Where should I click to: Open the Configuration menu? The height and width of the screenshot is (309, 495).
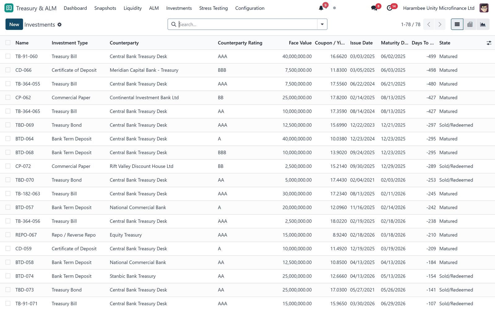(x=250, y=8)
